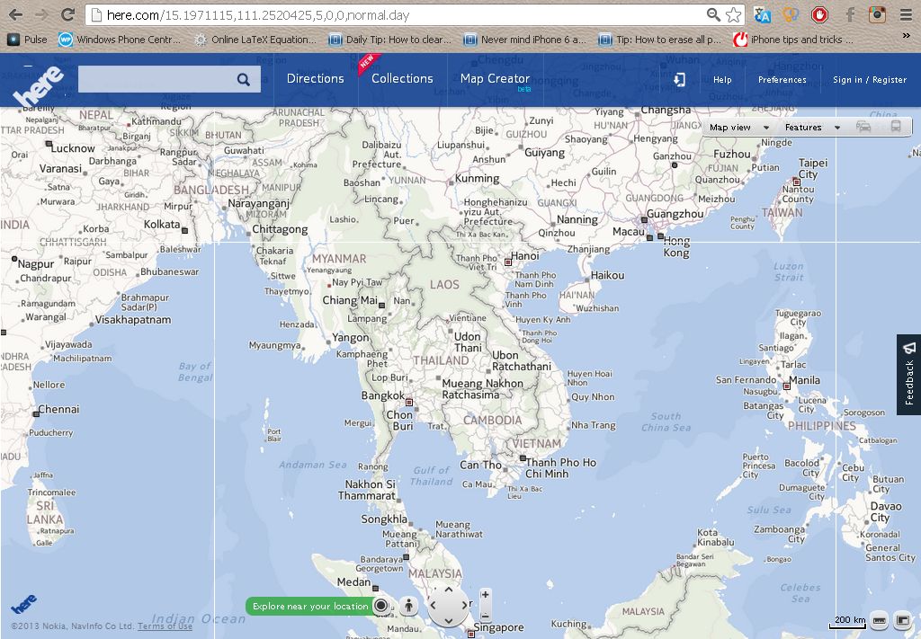The height and width of the screenshot is (639, 921).
Task: Show more bookmarks via double chevron
Action: [907, 36]
